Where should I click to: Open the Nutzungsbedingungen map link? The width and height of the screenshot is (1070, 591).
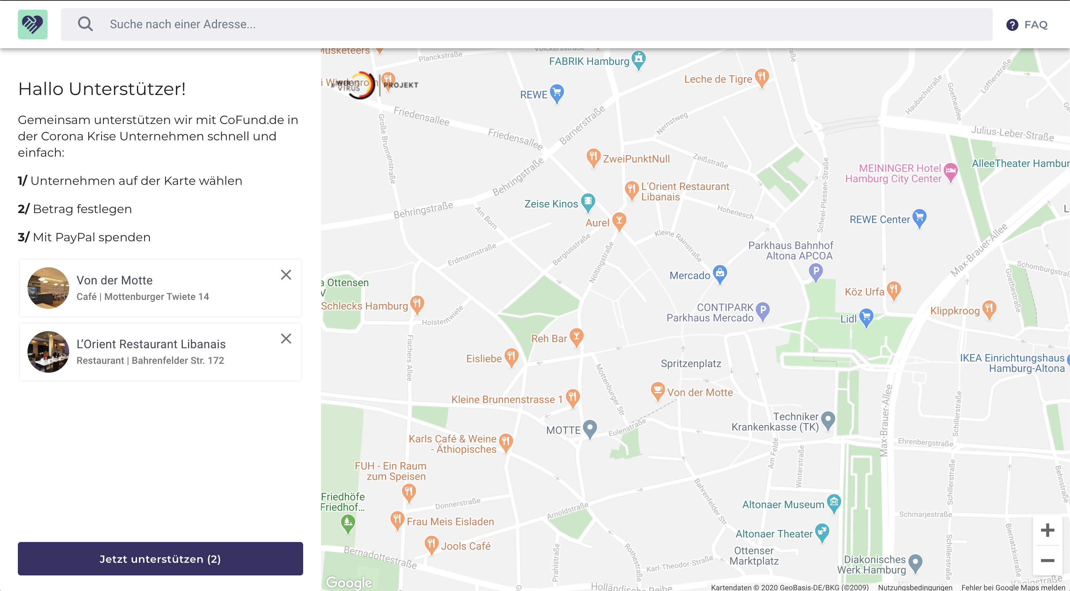coord(915,587)
